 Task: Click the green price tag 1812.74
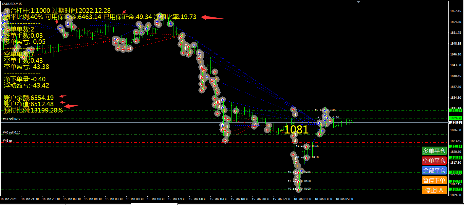(x=455, y=181)
